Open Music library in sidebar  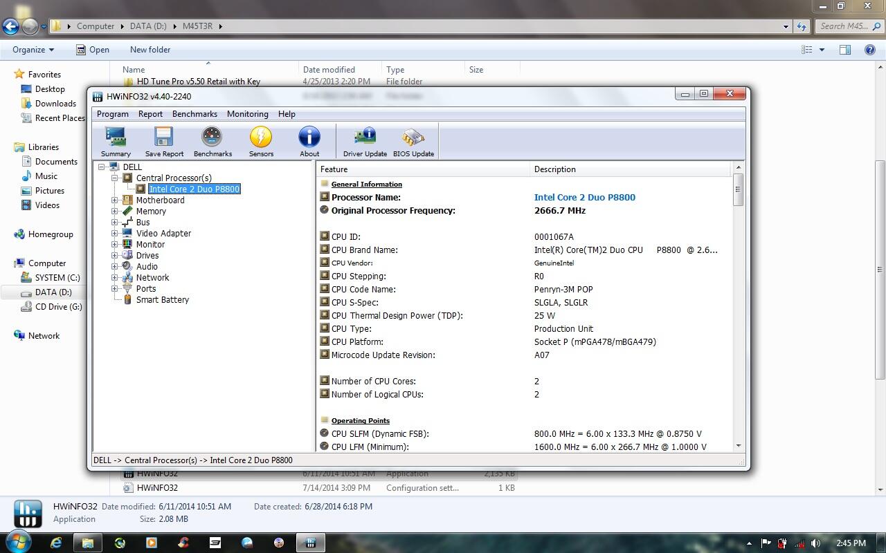click(x=46, y=176)
